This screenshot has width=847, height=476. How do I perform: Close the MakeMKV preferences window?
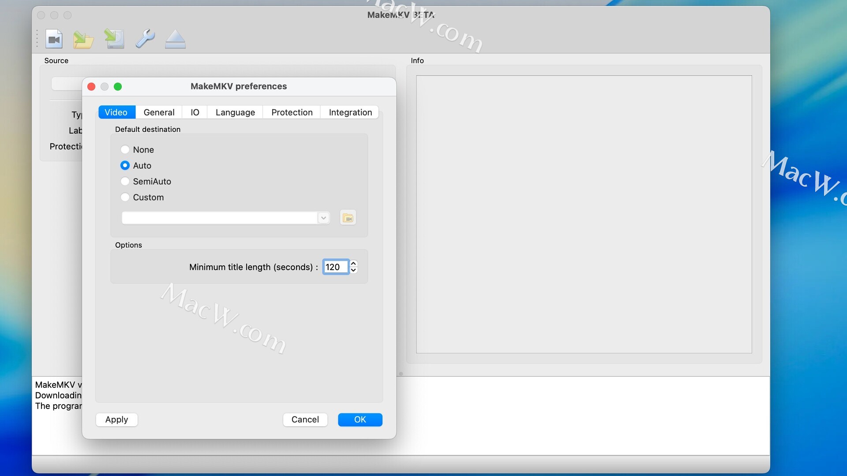pos(91,87)
